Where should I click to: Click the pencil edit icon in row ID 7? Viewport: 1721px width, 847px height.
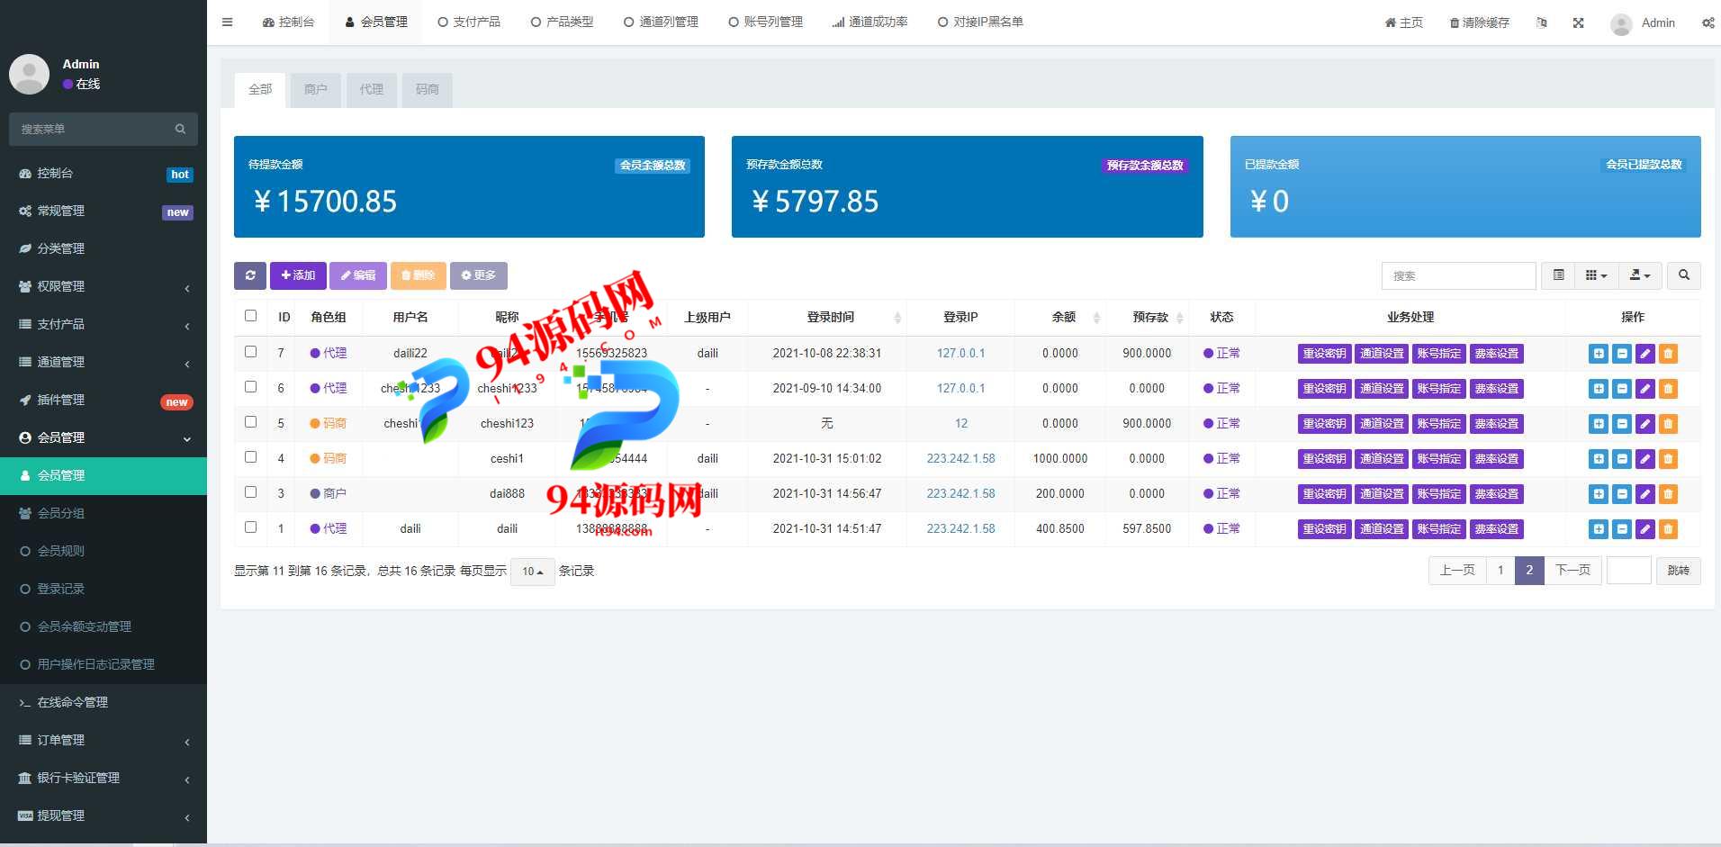click(x=1645, y=354)
